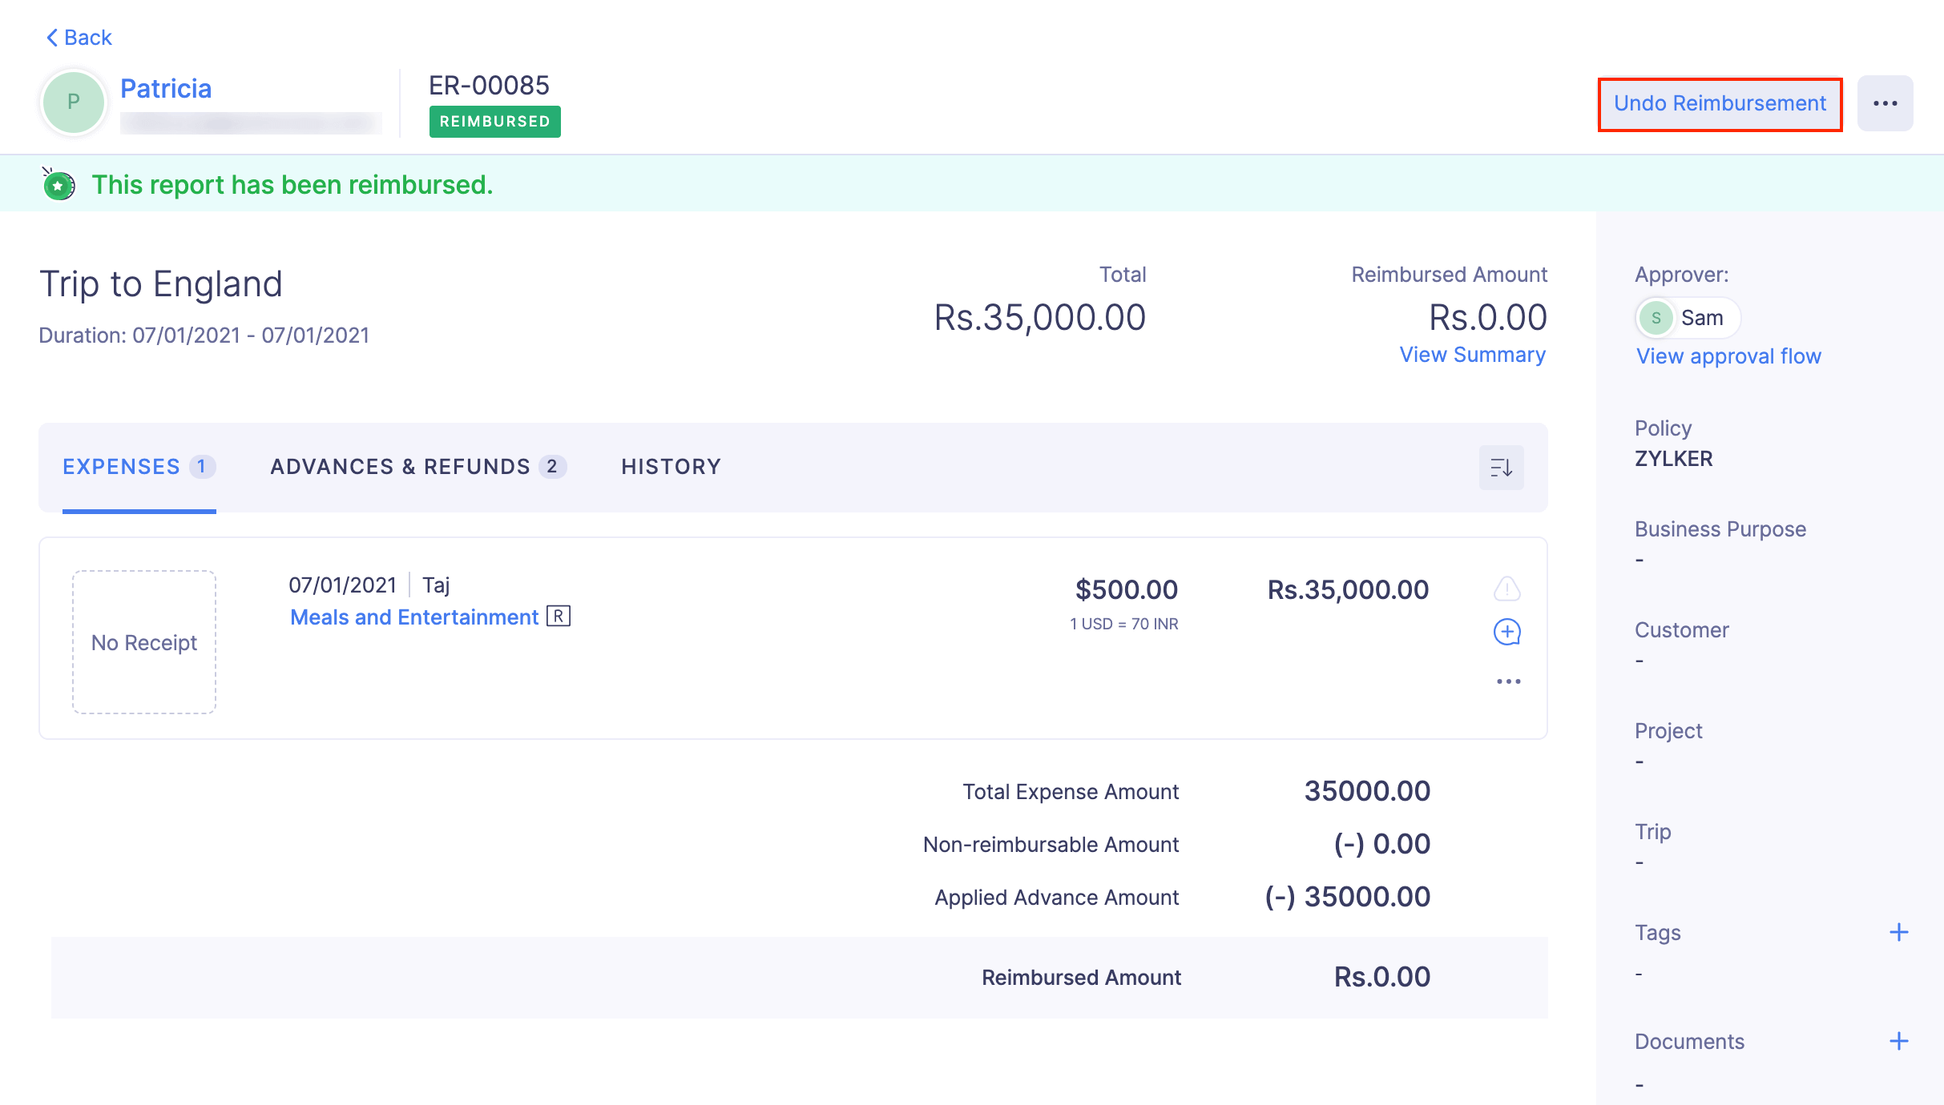Click the sort icon above the expense list

[x=1500, y=467]
